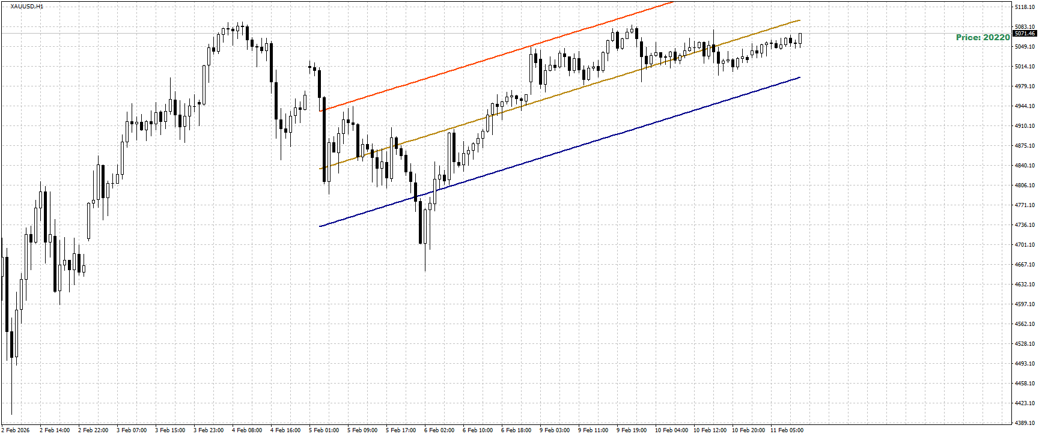Click the '3 Feb 07:00' time label
The image size is (1039, 437).
click(x=132, y=430)
